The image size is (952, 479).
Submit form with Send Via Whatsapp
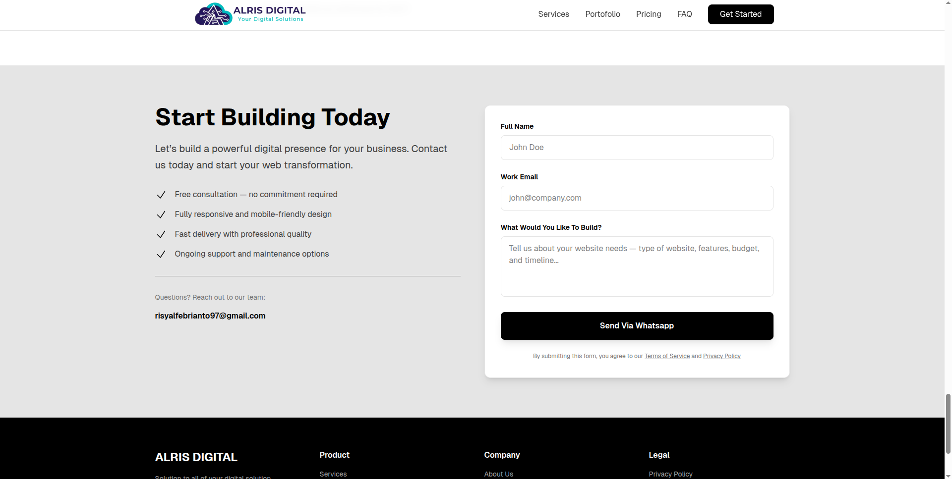(x=637, y=326)
